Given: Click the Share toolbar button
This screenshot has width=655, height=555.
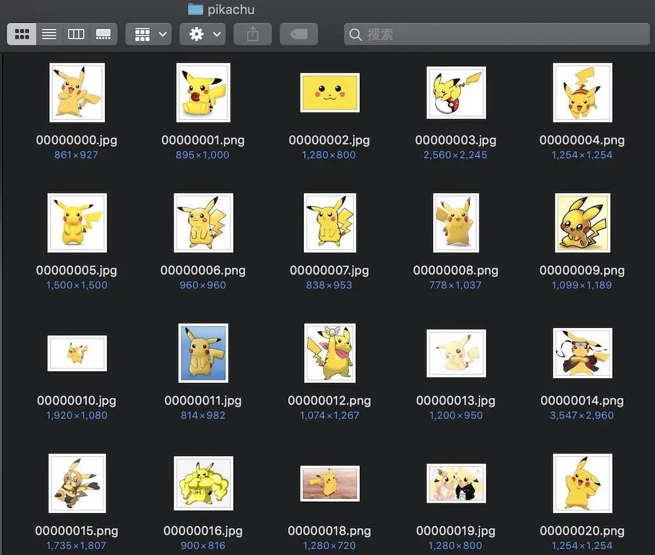Looking at the screenshot, I should [253, 34].
